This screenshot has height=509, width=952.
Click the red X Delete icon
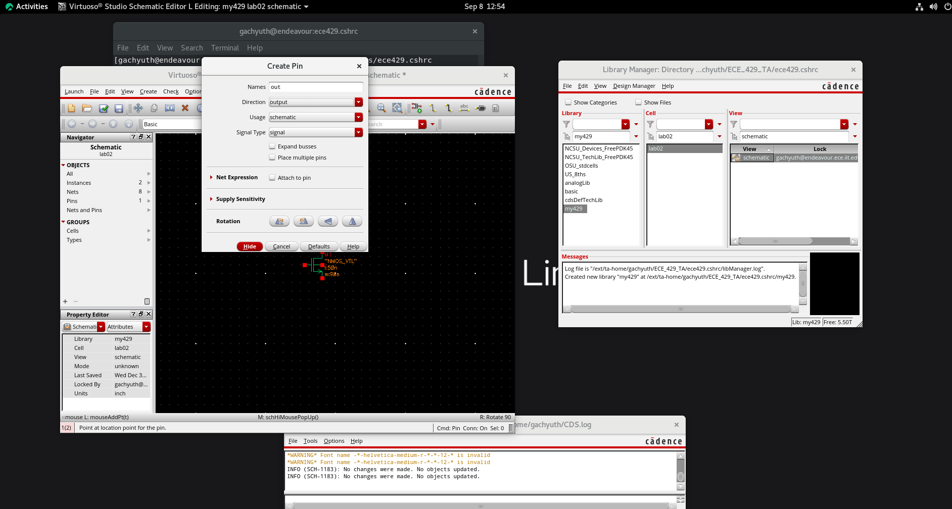coord(185,108)
